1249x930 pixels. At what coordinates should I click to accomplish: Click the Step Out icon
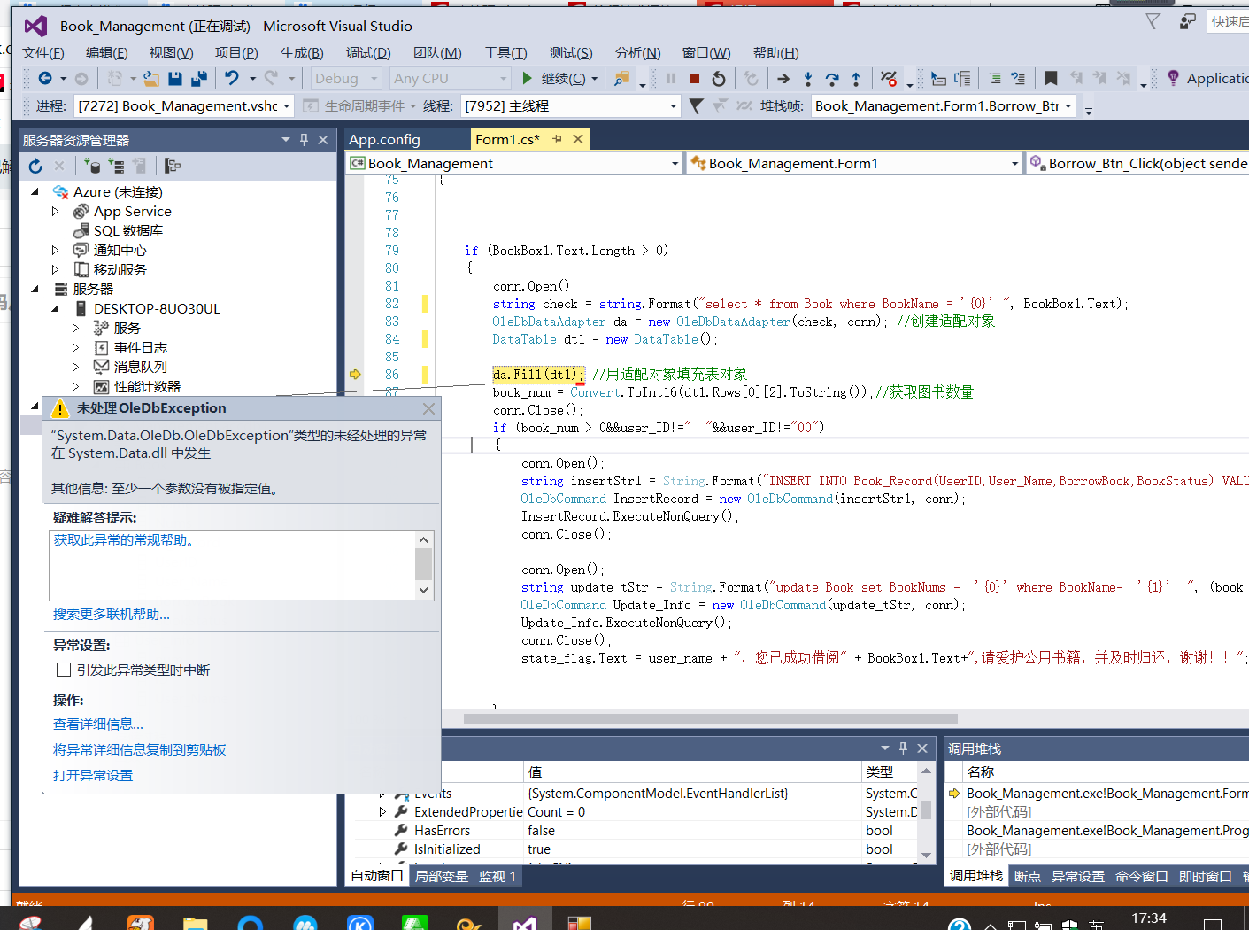[856, 79]
